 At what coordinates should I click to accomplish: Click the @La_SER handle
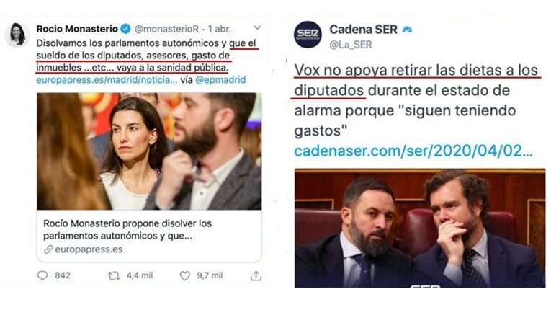[x=351, y=45]
